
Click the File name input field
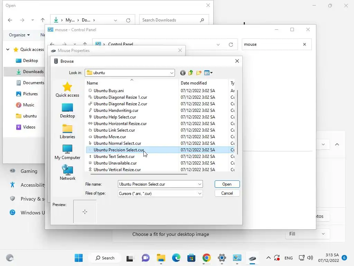click(158, 184)
